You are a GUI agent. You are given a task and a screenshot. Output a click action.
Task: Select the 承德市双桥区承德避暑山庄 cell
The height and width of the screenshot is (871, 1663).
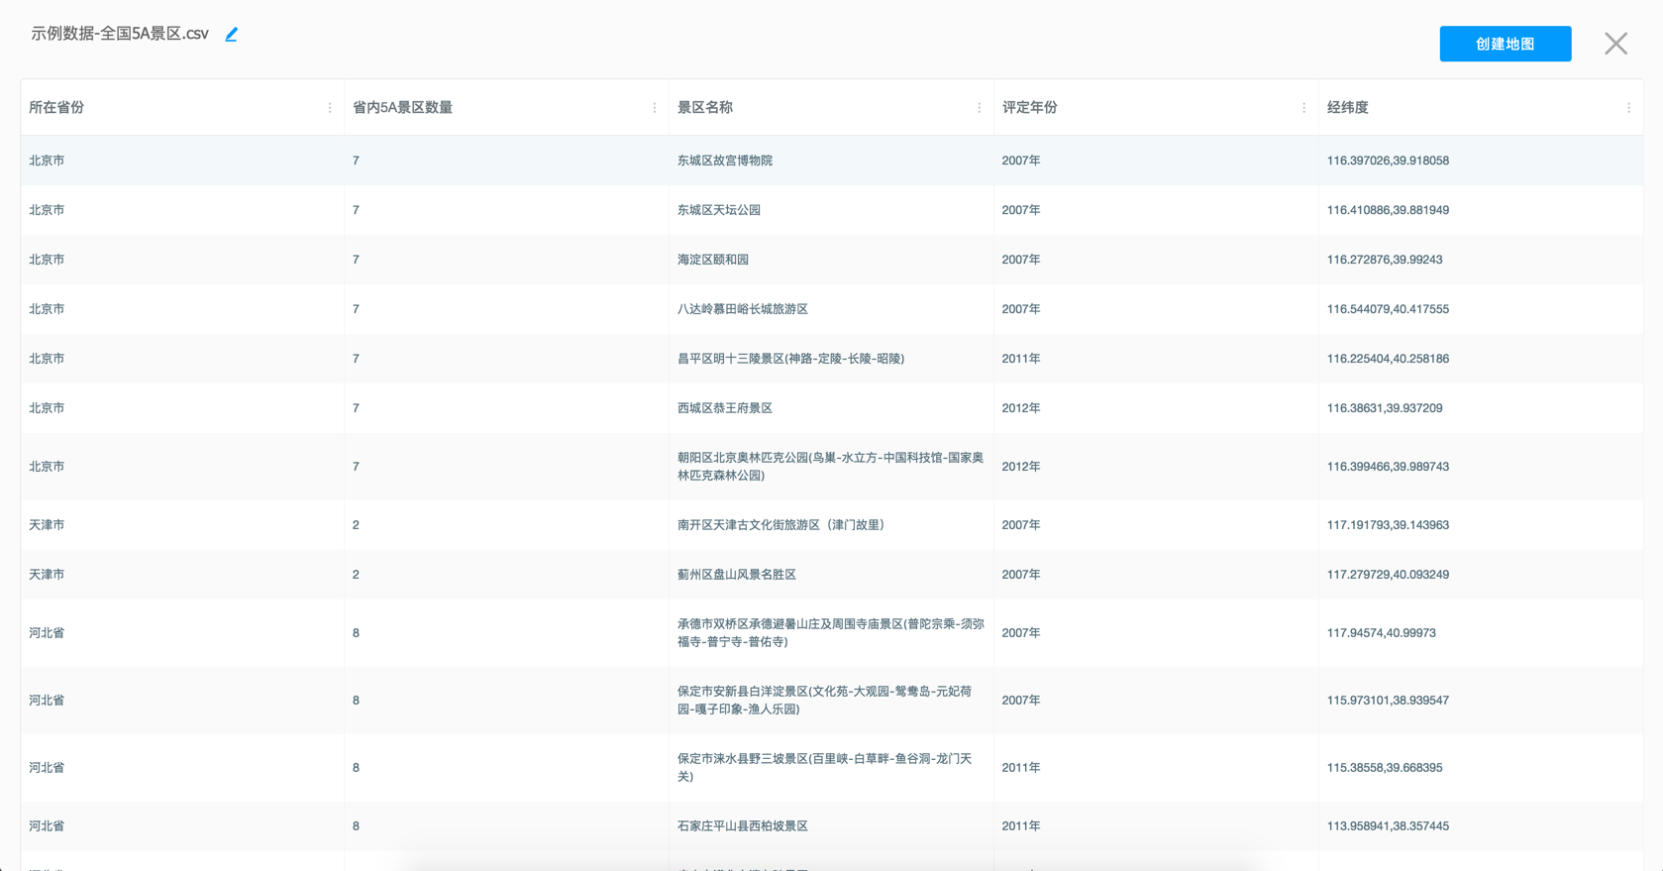click(x=831, y=633)
